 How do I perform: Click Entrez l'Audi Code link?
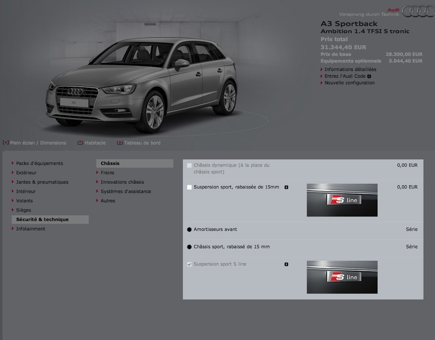click(345, 76)
